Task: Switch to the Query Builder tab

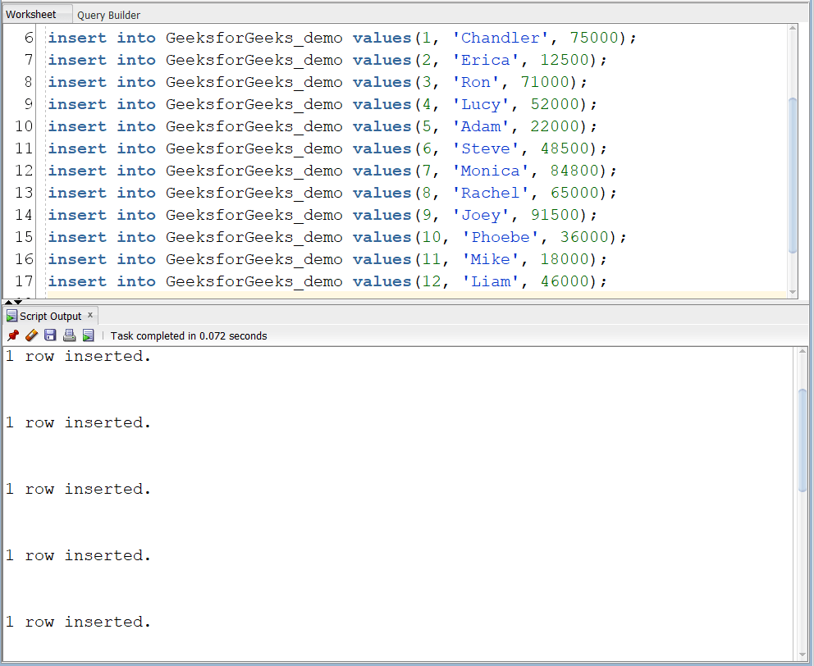Action: click(108, 15)
